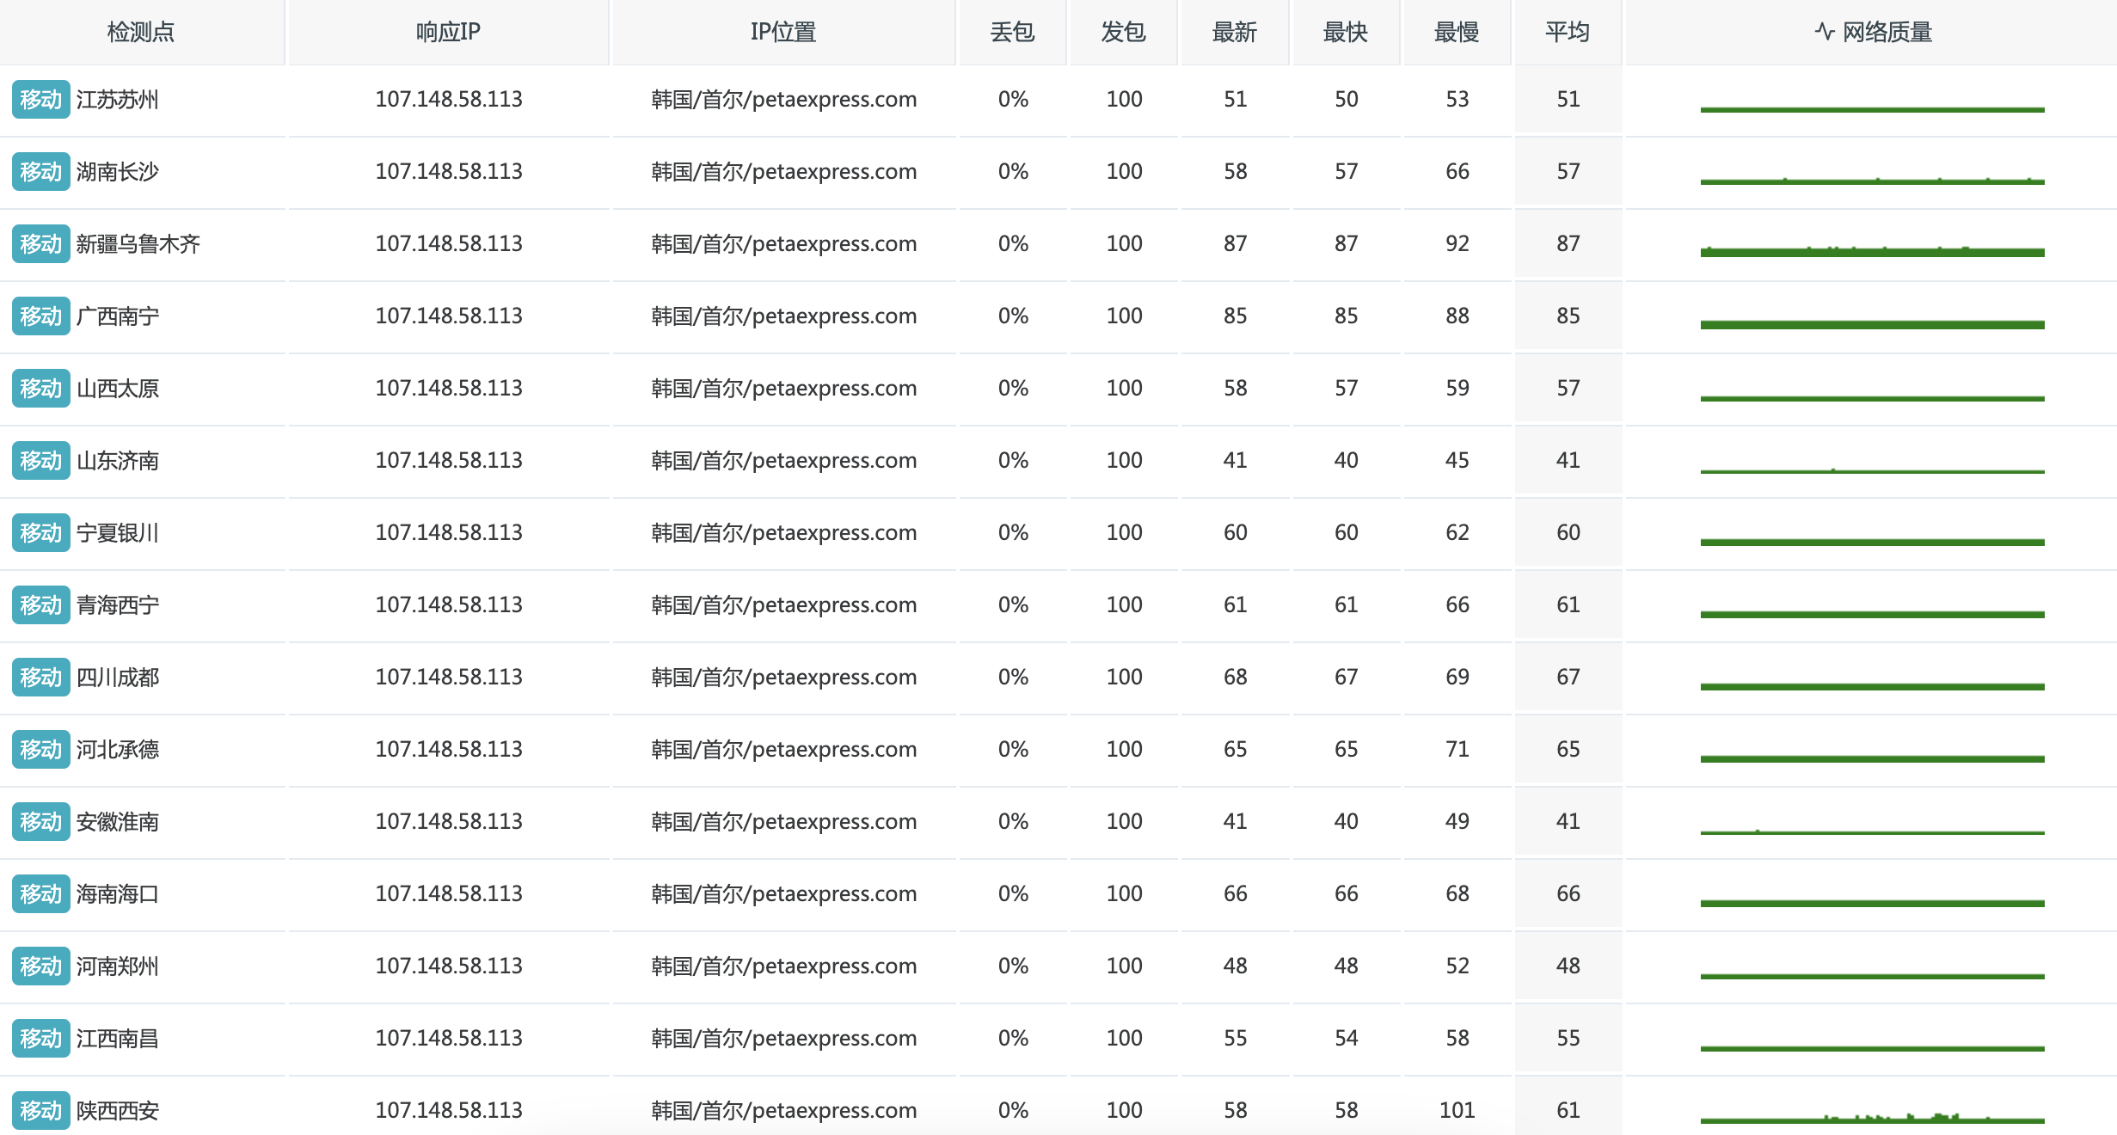The image size is (2117, 1135).
Task: Click the slowest value 92 for 新疆乌鲁木齐
Action: tap(1457, 243)
